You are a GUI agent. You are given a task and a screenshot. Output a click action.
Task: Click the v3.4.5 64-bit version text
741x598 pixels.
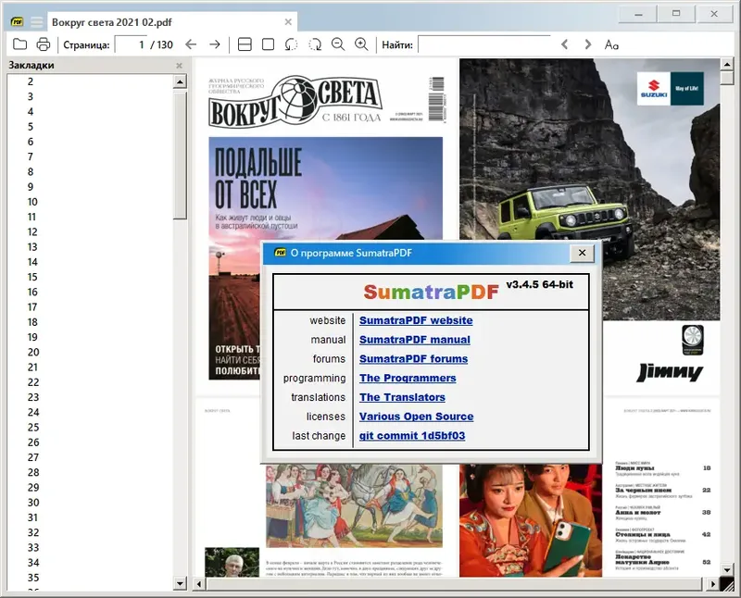click(540, 284)
